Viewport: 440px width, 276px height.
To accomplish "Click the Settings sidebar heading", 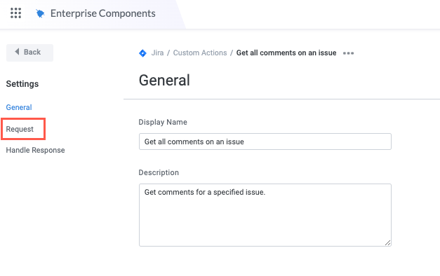I will (22, 84).
